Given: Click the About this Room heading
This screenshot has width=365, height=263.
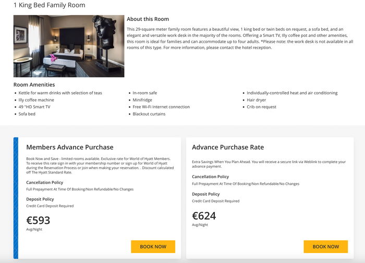Looking at the screenshot, I should pos(148,19).
